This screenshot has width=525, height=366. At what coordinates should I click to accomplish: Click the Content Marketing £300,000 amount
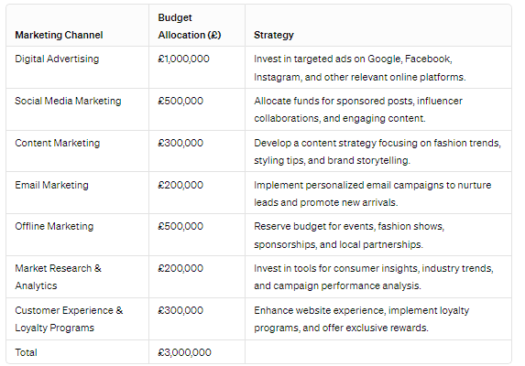[180, 143]
